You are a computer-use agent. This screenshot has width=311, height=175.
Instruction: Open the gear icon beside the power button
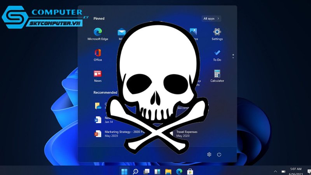click(x=209, y=154)
